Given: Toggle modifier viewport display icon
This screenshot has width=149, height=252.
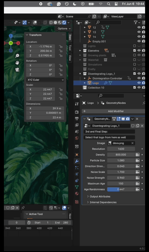Looking at the screenshot, I should point(123,119).
